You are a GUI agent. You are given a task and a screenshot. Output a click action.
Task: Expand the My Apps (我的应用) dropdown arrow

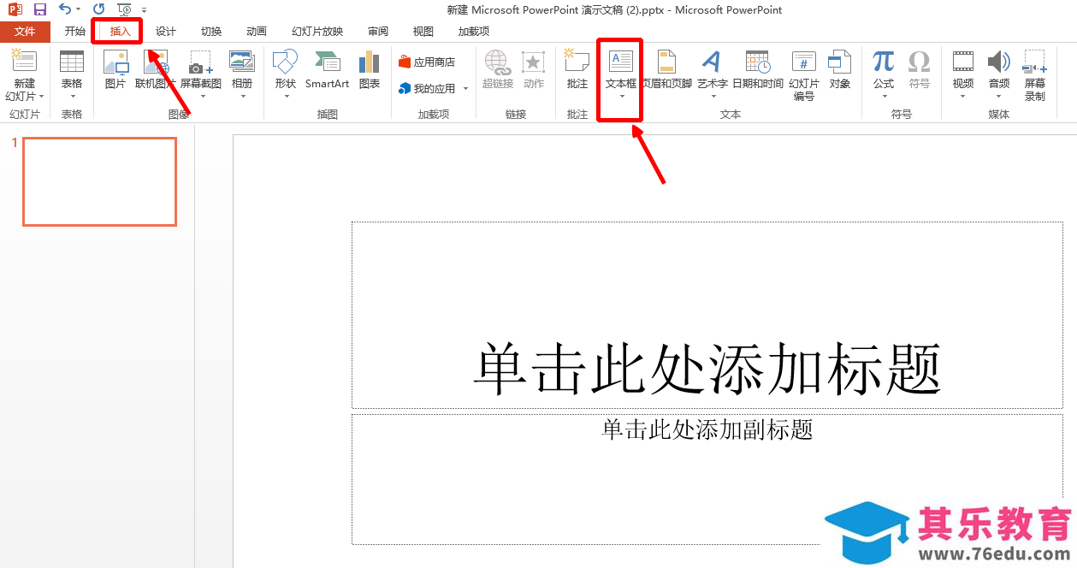[466, 89]
